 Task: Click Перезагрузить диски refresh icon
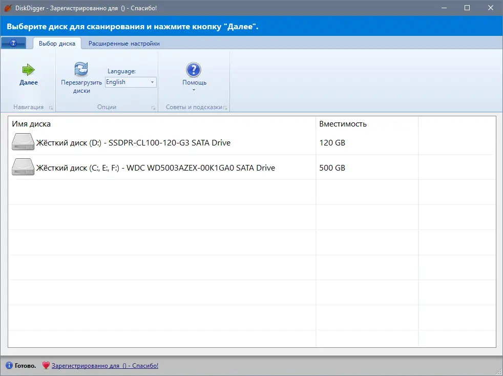point(81,69)
